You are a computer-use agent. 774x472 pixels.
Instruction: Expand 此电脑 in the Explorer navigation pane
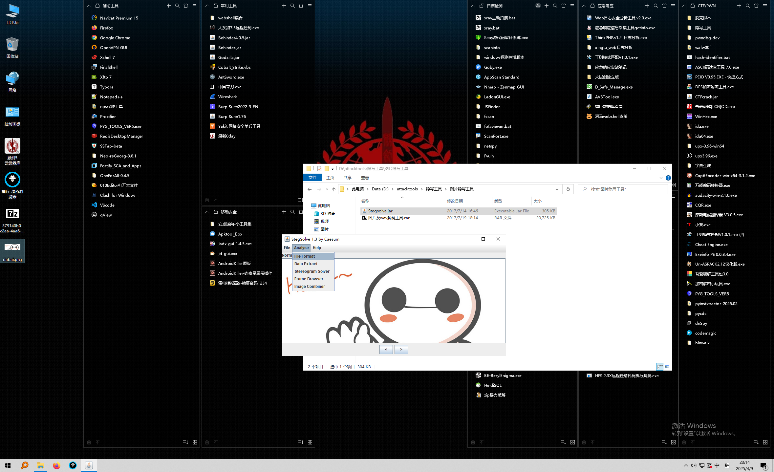click(309, 205)
